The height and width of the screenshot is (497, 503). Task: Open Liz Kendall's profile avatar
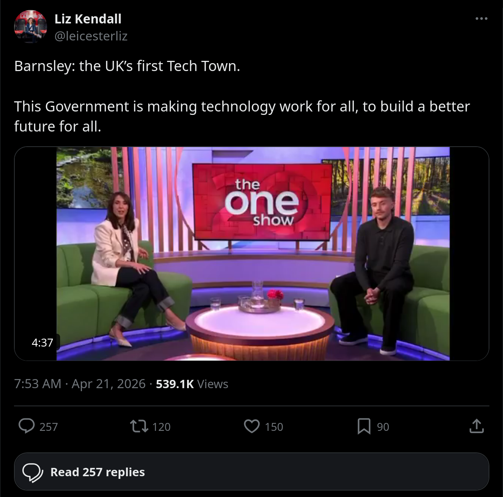pyautogui.click(x=31, y=27)
